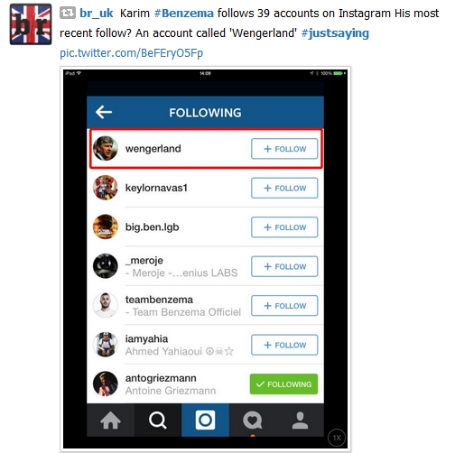Click the retweet icon beside br_uk
Image resolution: width=455 pixels, height=453 pixels.
pos(68,14)
